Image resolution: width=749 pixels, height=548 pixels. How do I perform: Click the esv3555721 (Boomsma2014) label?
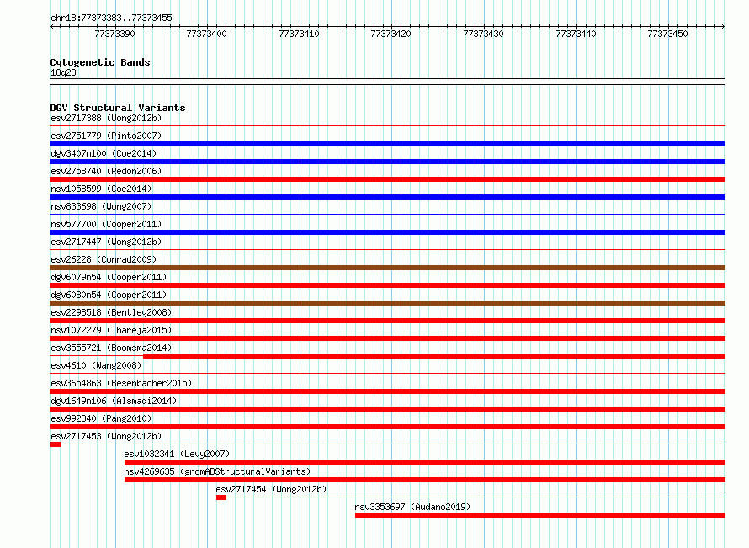click(111, 348)
